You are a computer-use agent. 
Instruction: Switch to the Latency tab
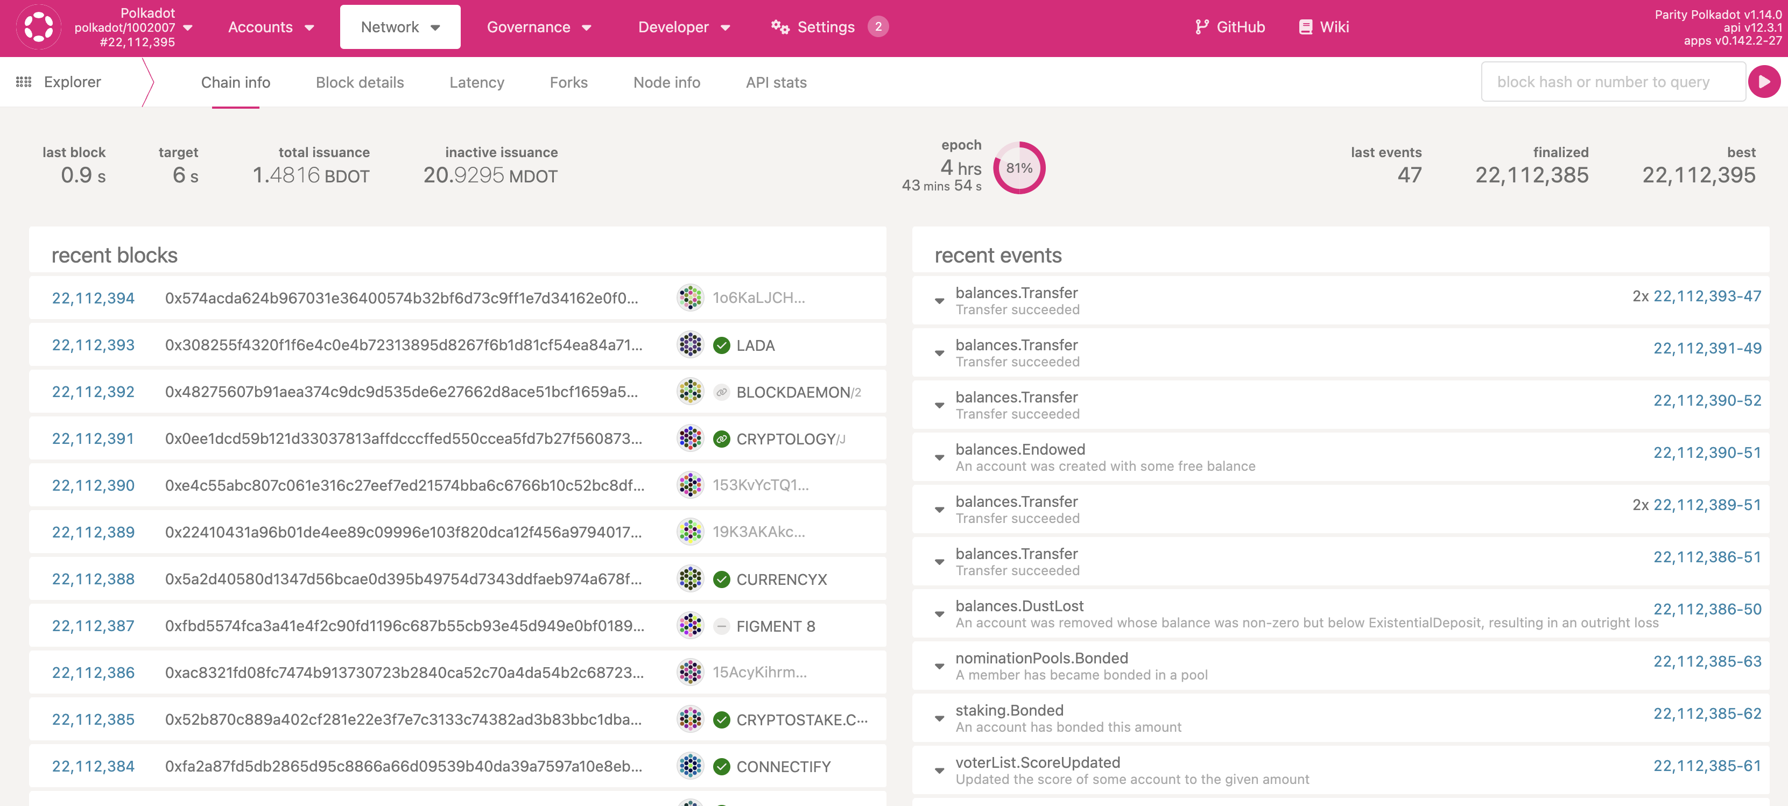click(477, 82)
